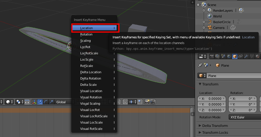This screenshot has width=261, height=137.
Task: Enable the rotate manipulator arc
Action: pos(46,102)
